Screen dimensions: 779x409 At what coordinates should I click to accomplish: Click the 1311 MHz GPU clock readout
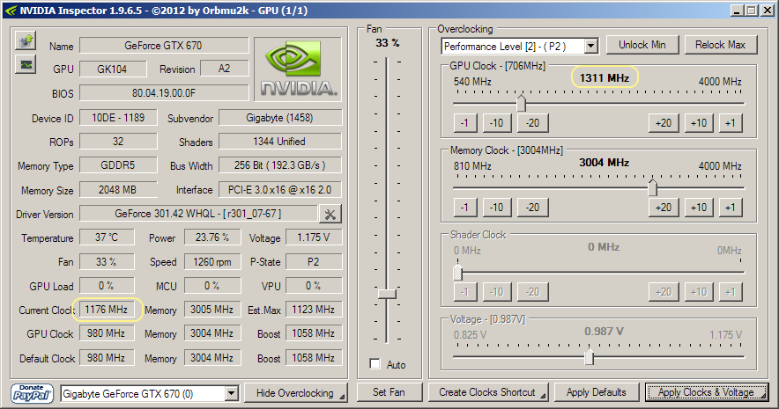tap(605, 77)
